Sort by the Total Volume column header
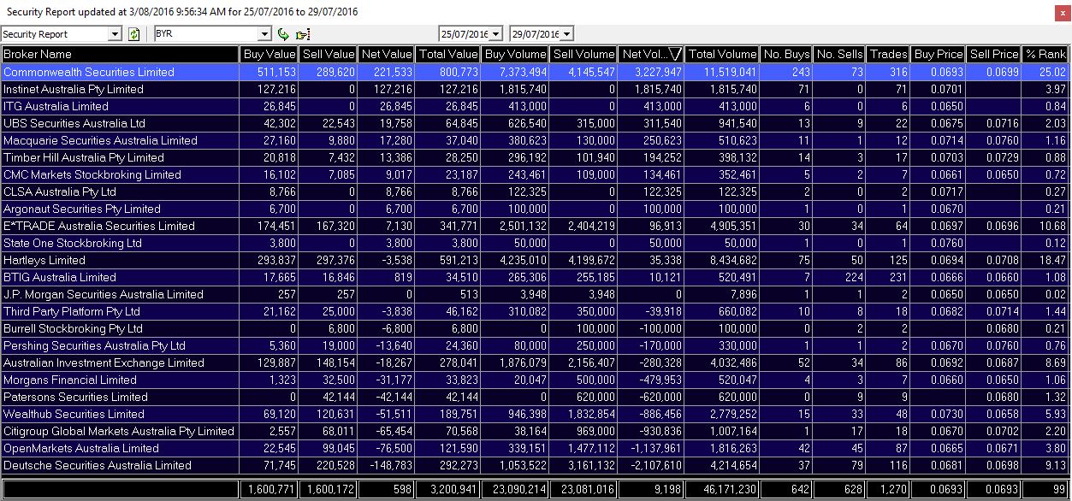The height and width of the screenshot is (501, 1072). point(722,54)
